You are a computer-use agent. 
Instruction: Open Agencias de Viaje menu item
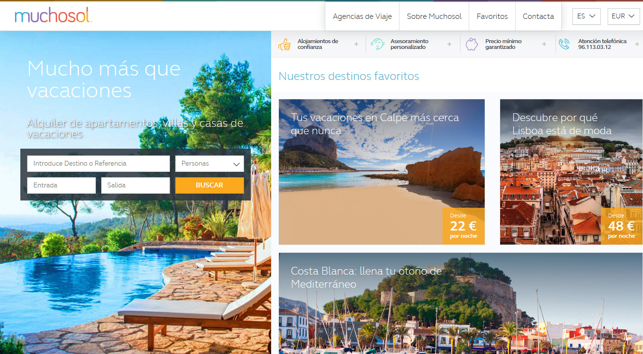(x=362, y=16)
